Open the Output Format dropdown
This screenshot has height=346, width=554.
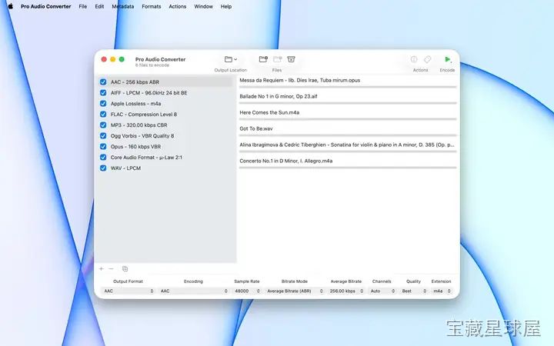[128, 291]
